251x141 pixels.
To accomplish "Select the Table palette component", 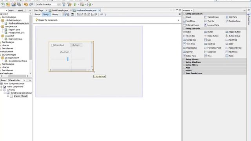I will click(x=229, y=56).
